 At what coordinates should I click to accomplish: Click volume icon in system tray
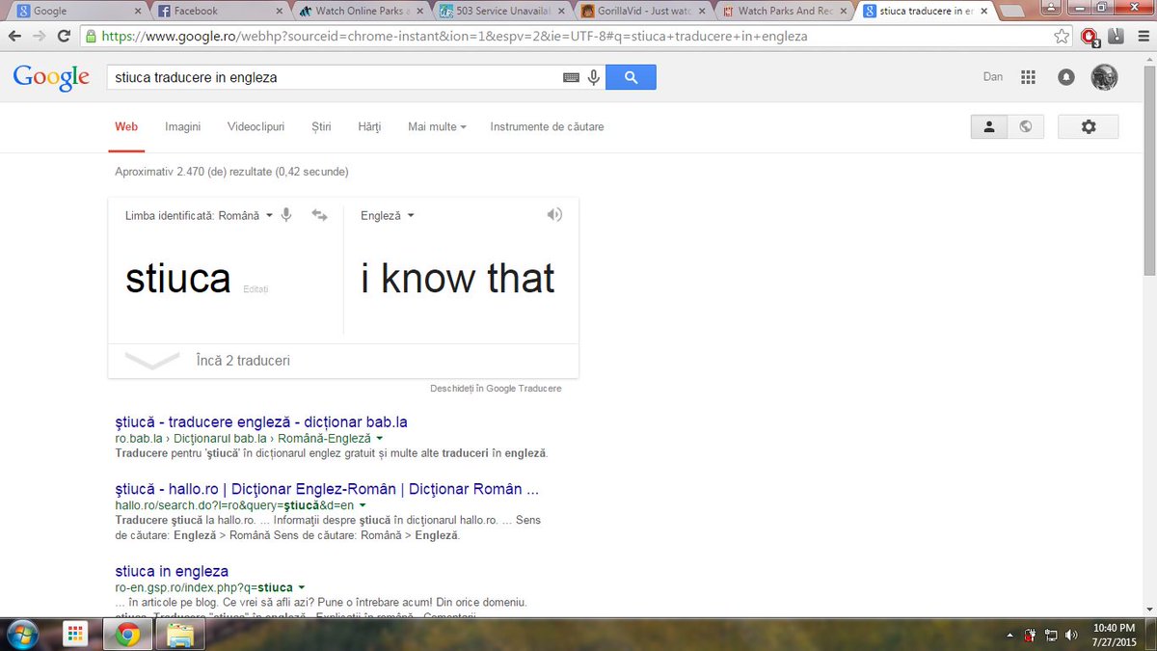coord(1070,635)
